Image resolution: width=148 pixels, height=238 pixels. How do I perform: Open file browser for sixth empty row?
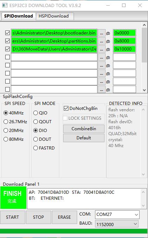pos(102,73)
